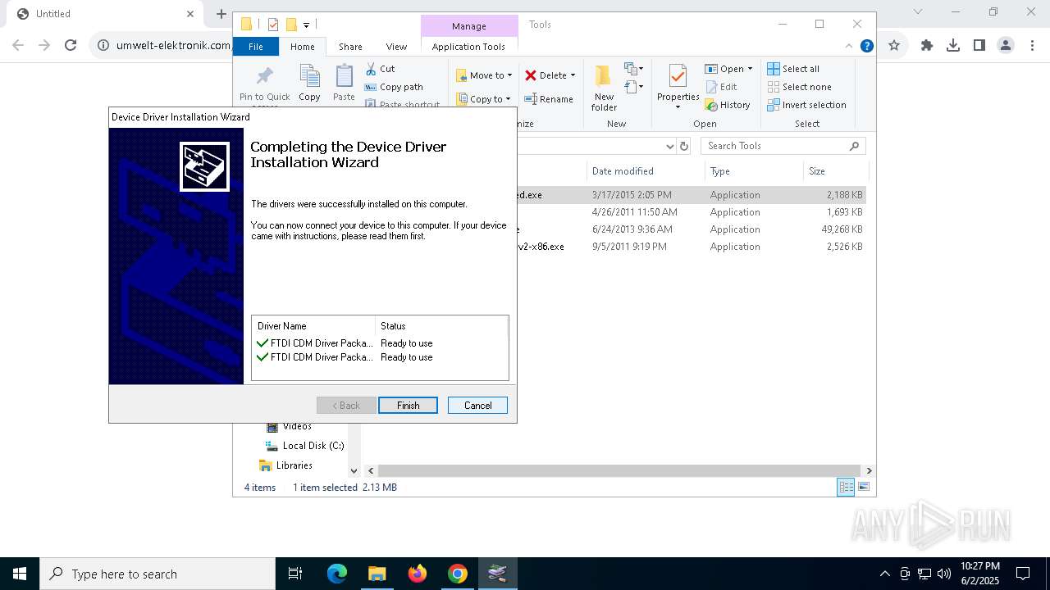Click Invert selection

806,105
